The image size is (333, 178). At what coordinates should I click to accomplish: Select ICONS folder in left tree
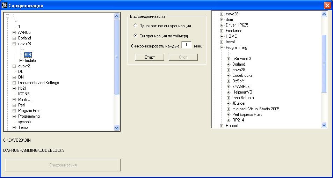coord(24,94)
